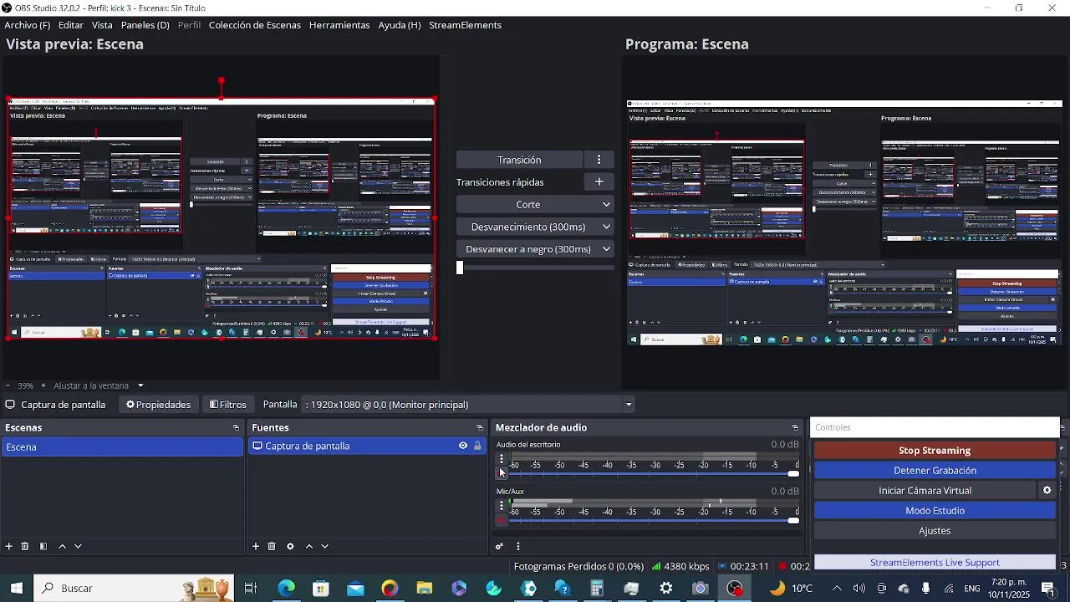
Task: Click Detener Grabación to stop recording
Action: (935, 471)
